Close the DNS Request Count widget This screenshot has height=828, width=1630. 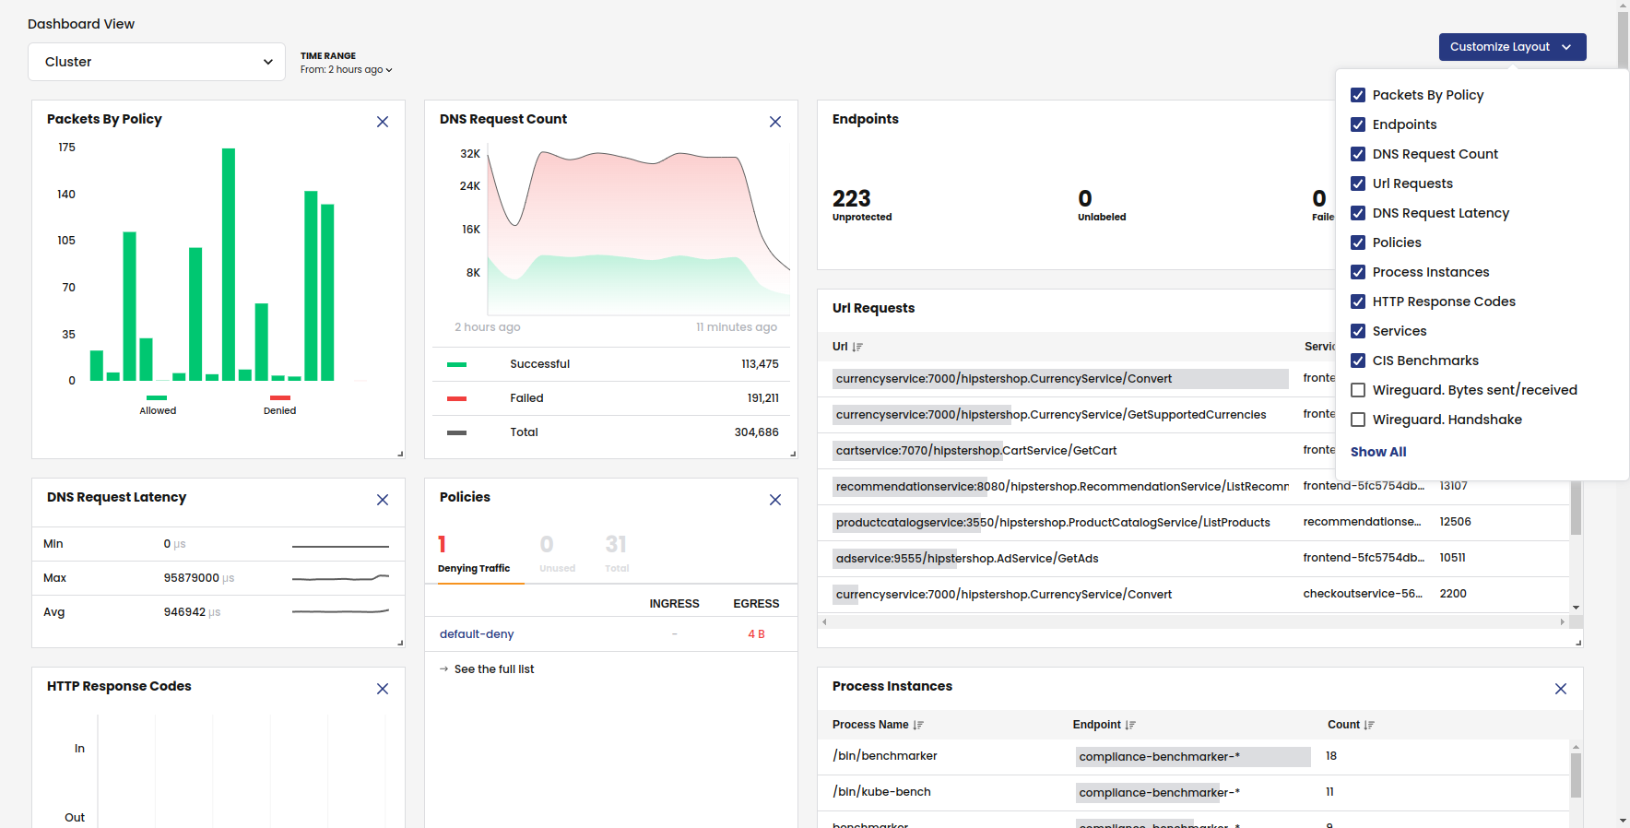coord(775,122)
